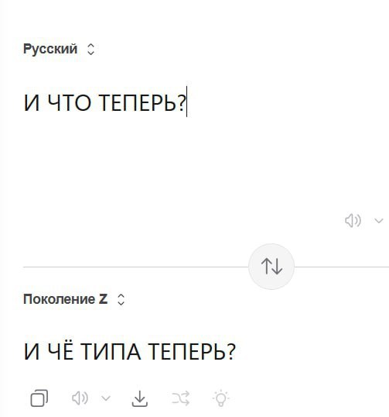
Task: Click the Русский source language label
Action: tap(50, 49)
